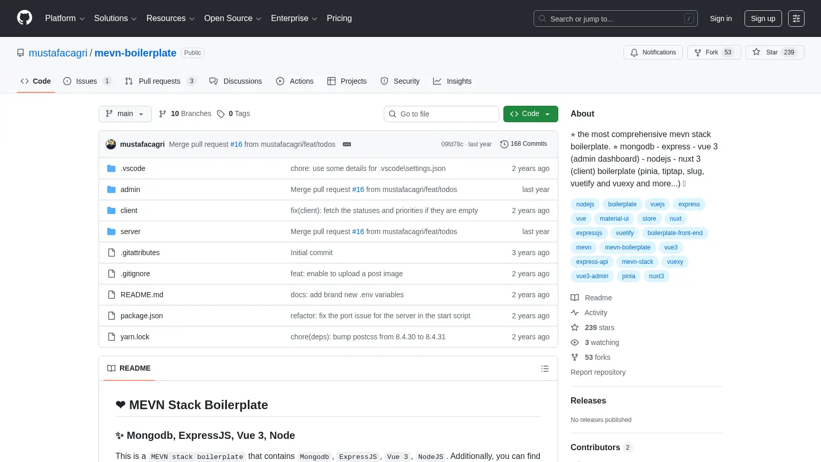The height and width of the screenshot is (462, 821).
Task: Expand the Resources menu
Action: click(170, 18)
